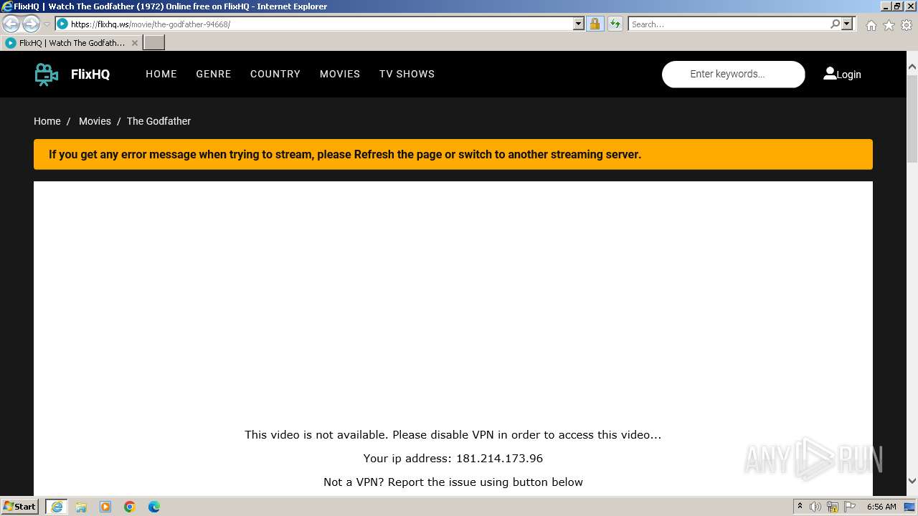Open the IE Tools gear icon
Screen dimensions: 918x516
click(907, 25)
